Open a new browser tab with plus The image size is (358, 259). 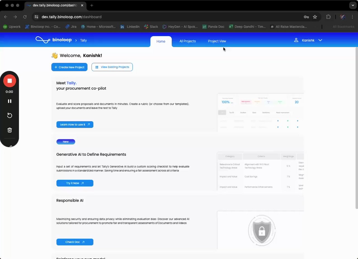pos(91,5)
